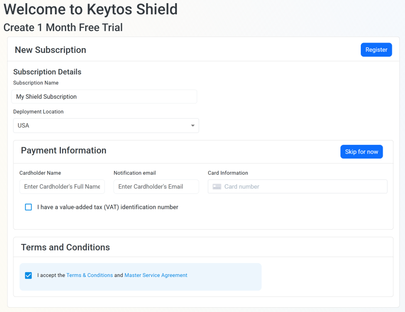Open the Deployment Location dropdown
This screenshot has width=405, height=312.
106,126
